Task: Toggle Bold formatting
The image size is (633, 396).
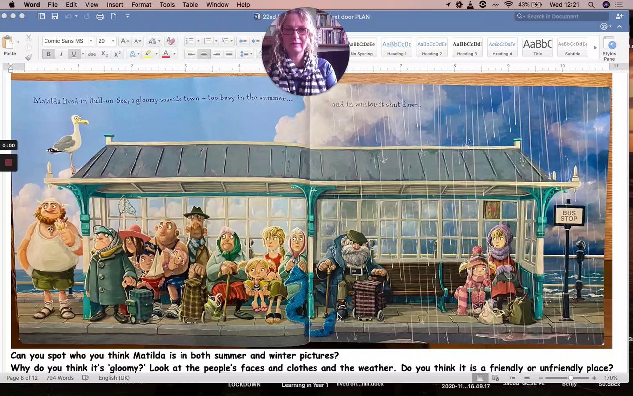Action: [48, 54]
